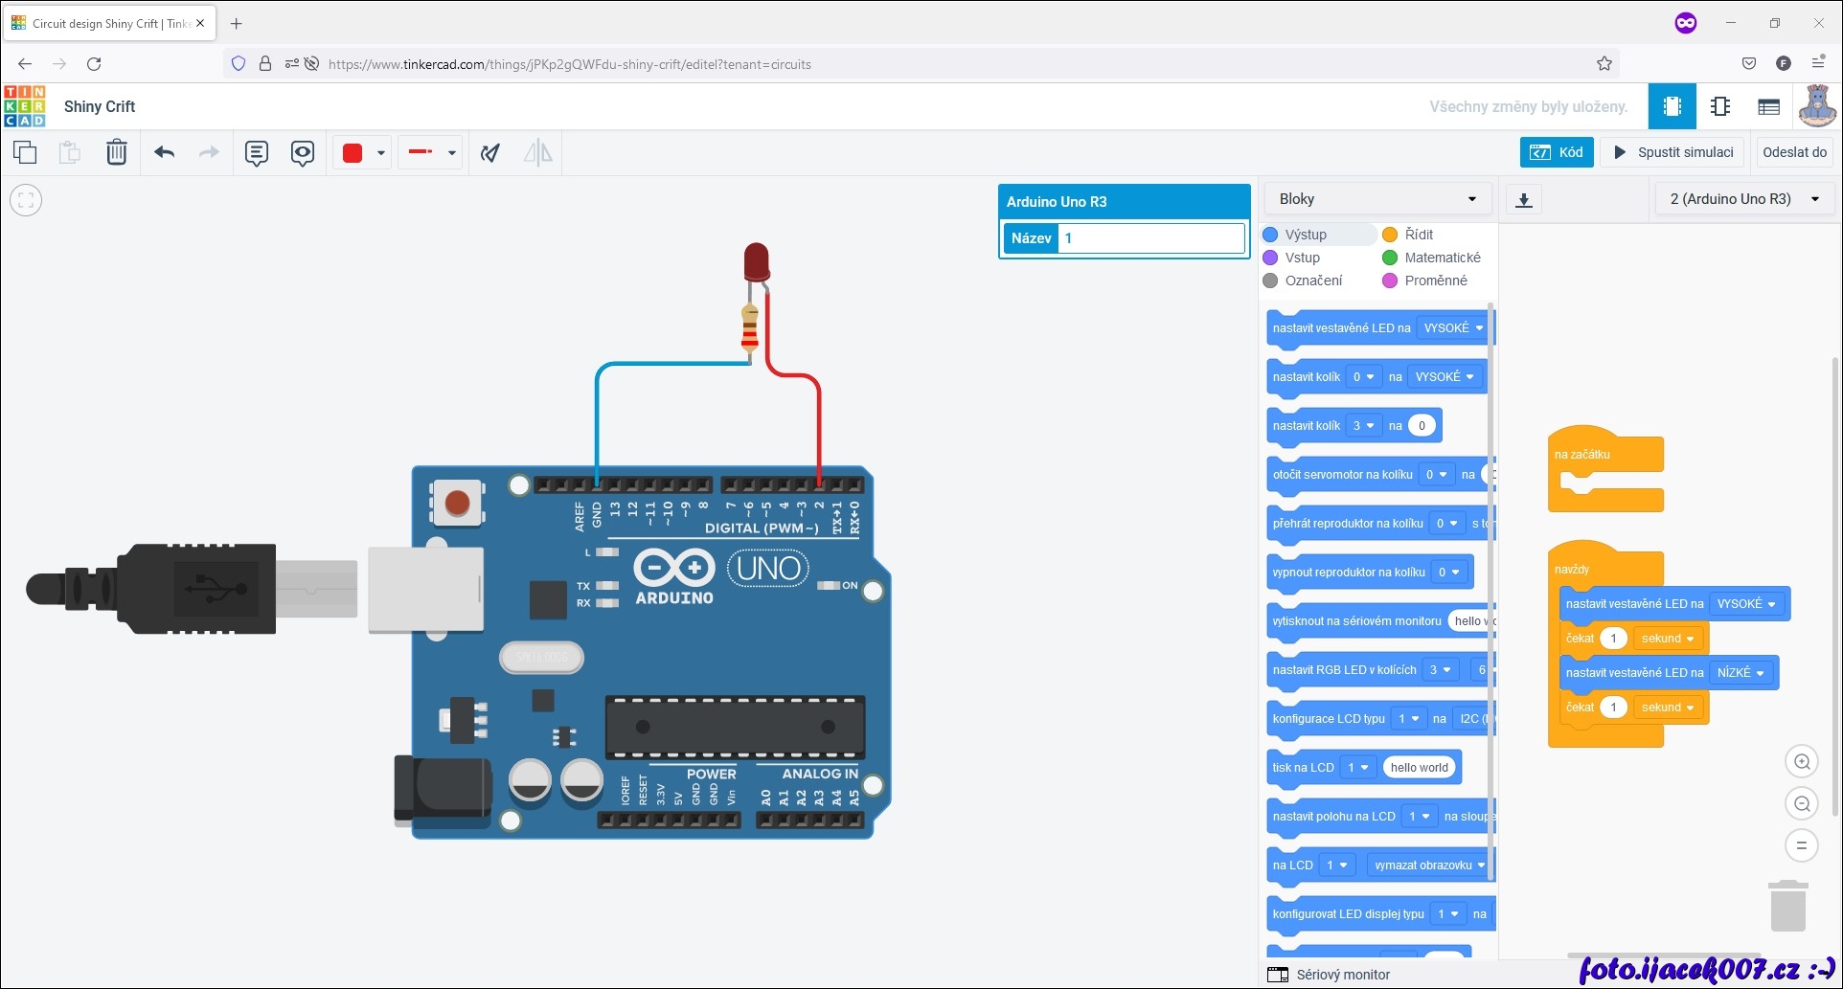Open the 2 (Arduino Uno R3) device dropdown

tap(1743, 199)
